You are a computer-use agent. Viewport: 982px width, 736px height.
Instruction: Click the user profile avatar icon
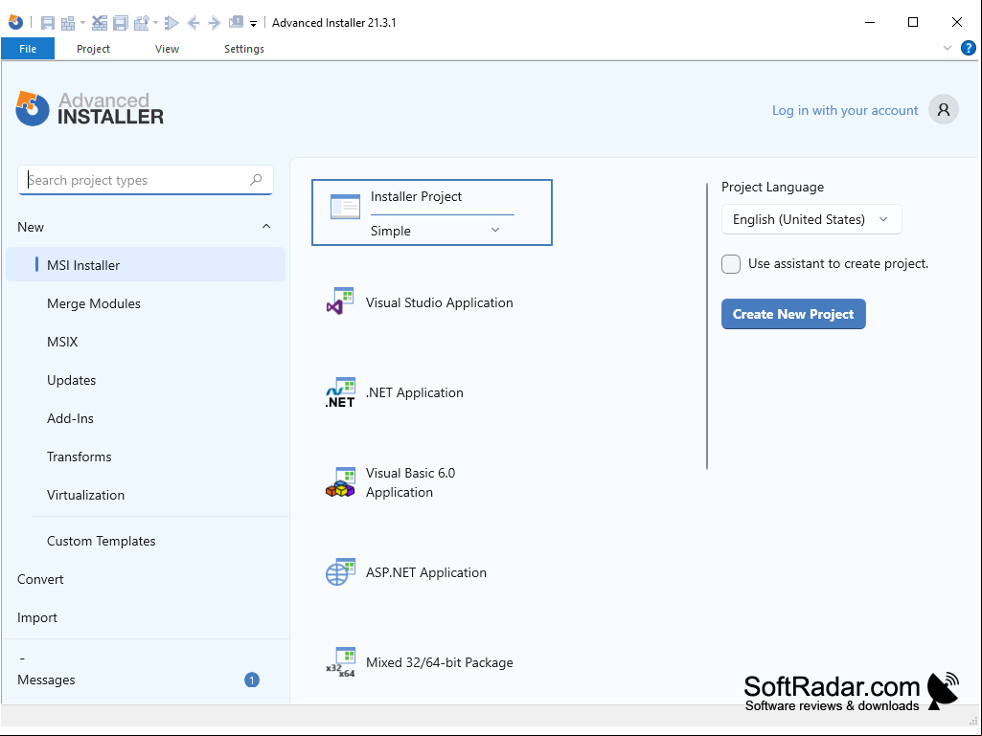pos(943,109)
